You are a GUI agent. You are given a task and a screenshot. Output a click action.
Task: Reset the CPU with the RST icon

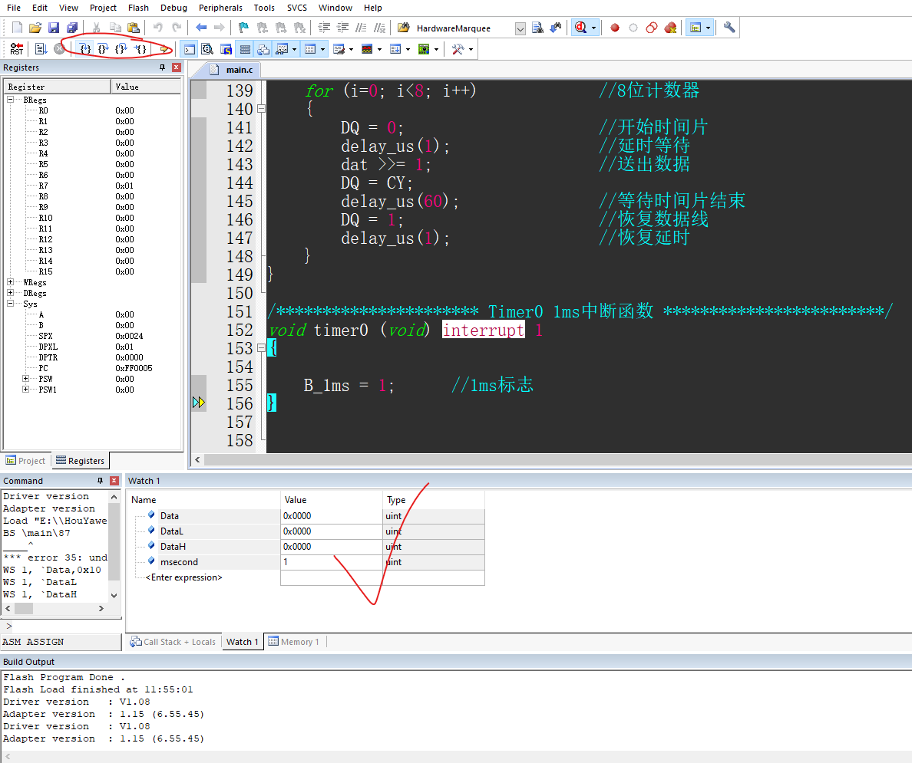pyautogui.click(x=17, y=49)
